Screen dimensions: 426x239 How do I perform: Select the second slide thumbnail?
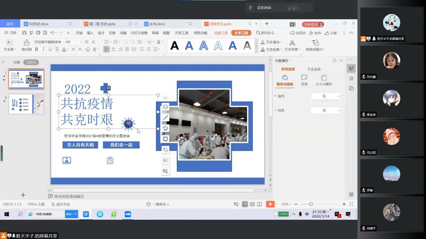27,104
